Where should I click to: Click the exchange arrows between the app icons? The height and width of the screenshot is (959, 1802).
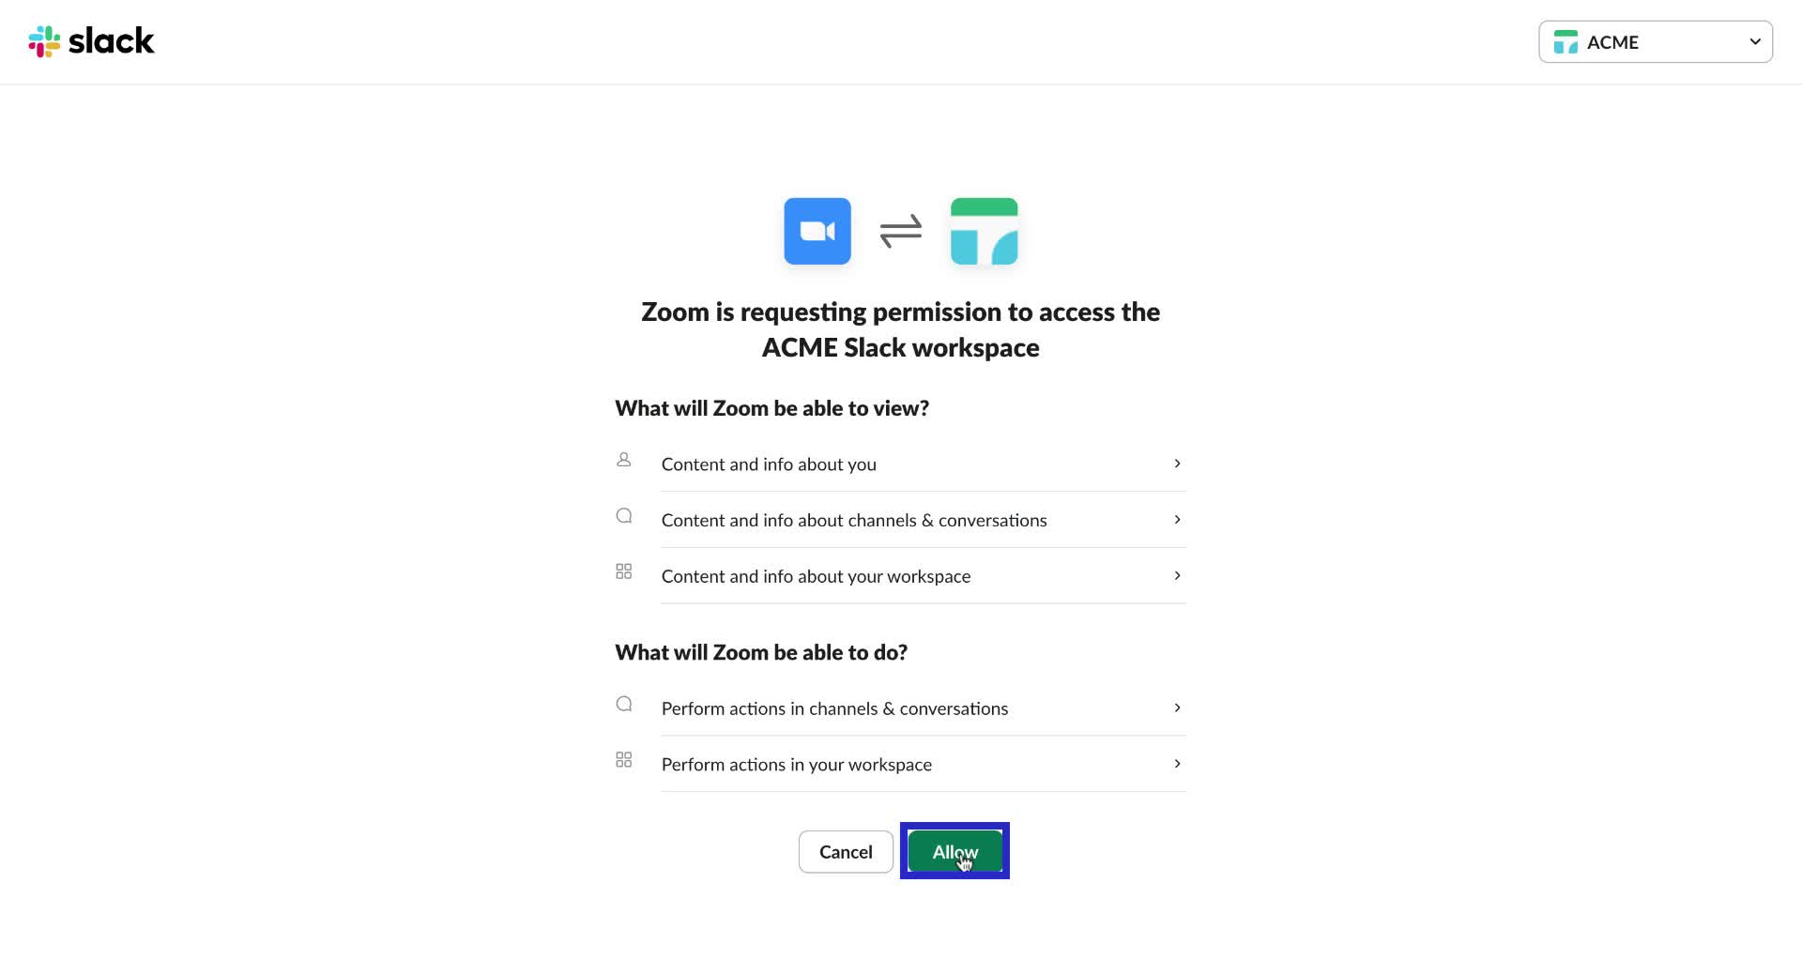click(901, 231)
